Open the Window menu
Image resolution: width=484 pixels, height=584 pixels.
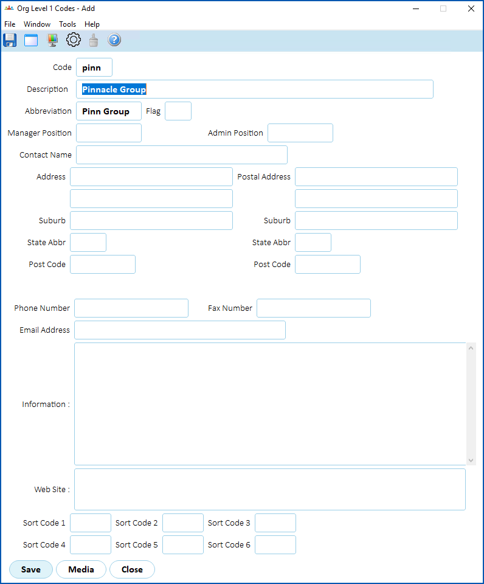coord(37,24)
